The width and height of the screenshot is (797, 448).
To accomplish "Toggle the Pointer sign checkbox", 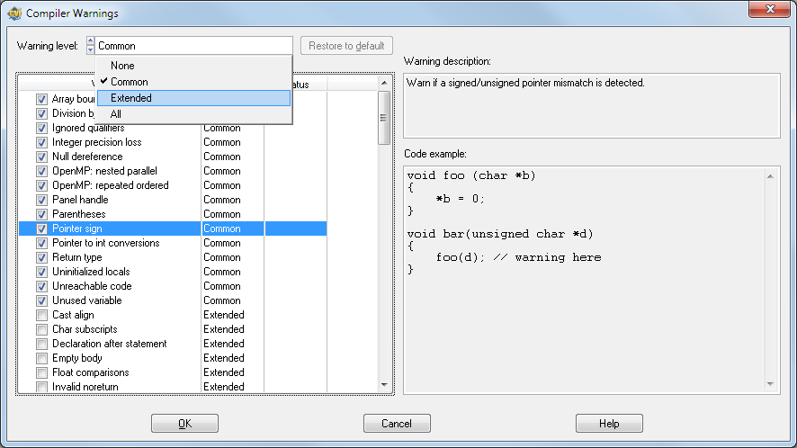I will (x=42, y=228).
